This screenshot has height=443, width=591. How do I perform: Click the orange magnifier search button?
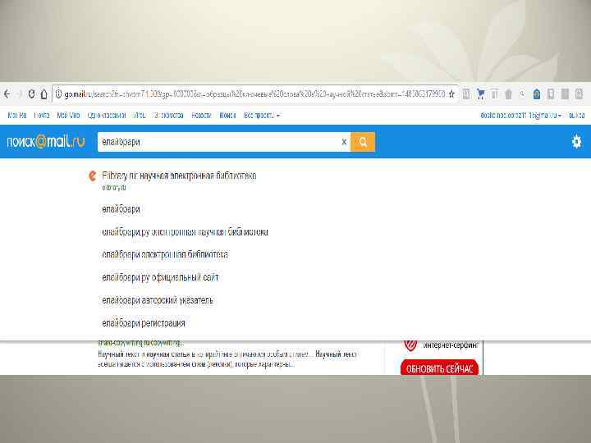(x=363, y=142)
